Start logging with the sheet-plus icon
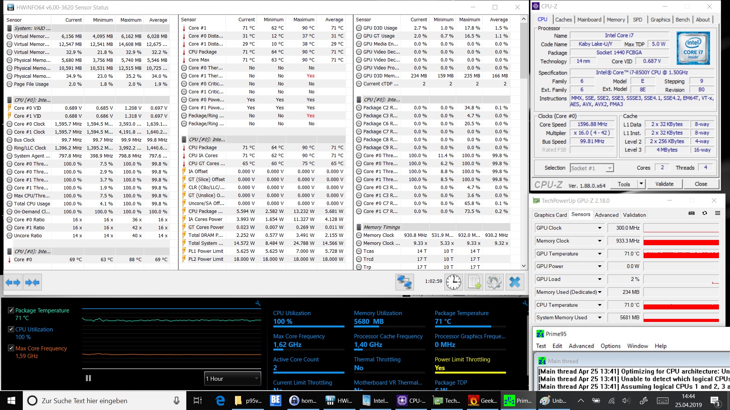 point(474,282)
